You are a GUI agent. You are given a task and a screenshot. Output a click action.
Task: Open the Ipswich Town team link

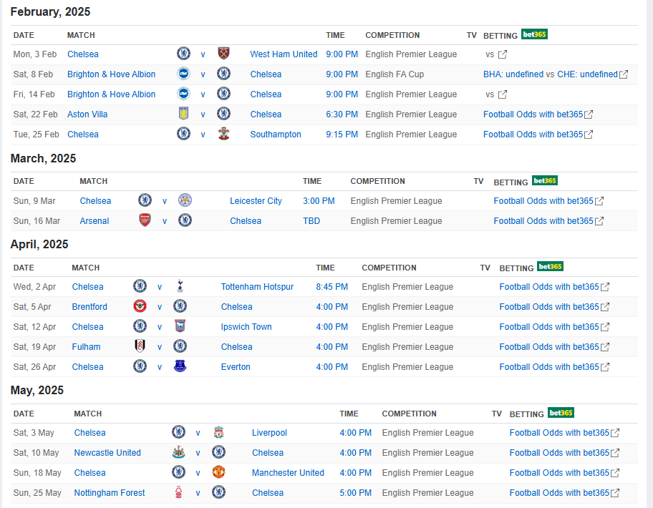click(246, 326)
